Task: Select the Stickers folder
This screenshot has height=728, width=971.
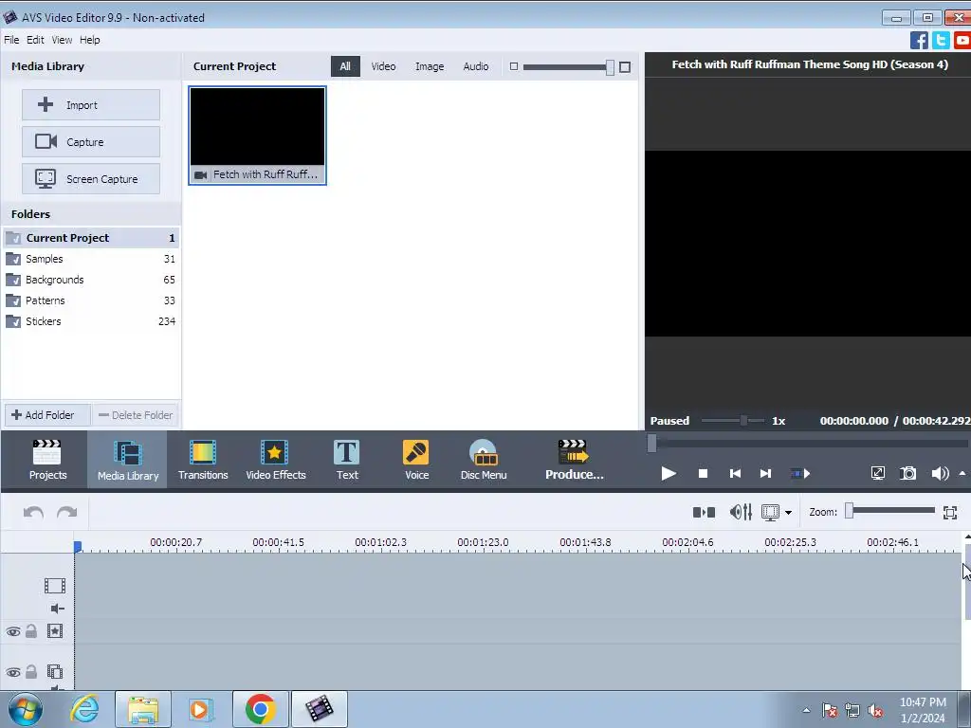Action: (91, 321)
